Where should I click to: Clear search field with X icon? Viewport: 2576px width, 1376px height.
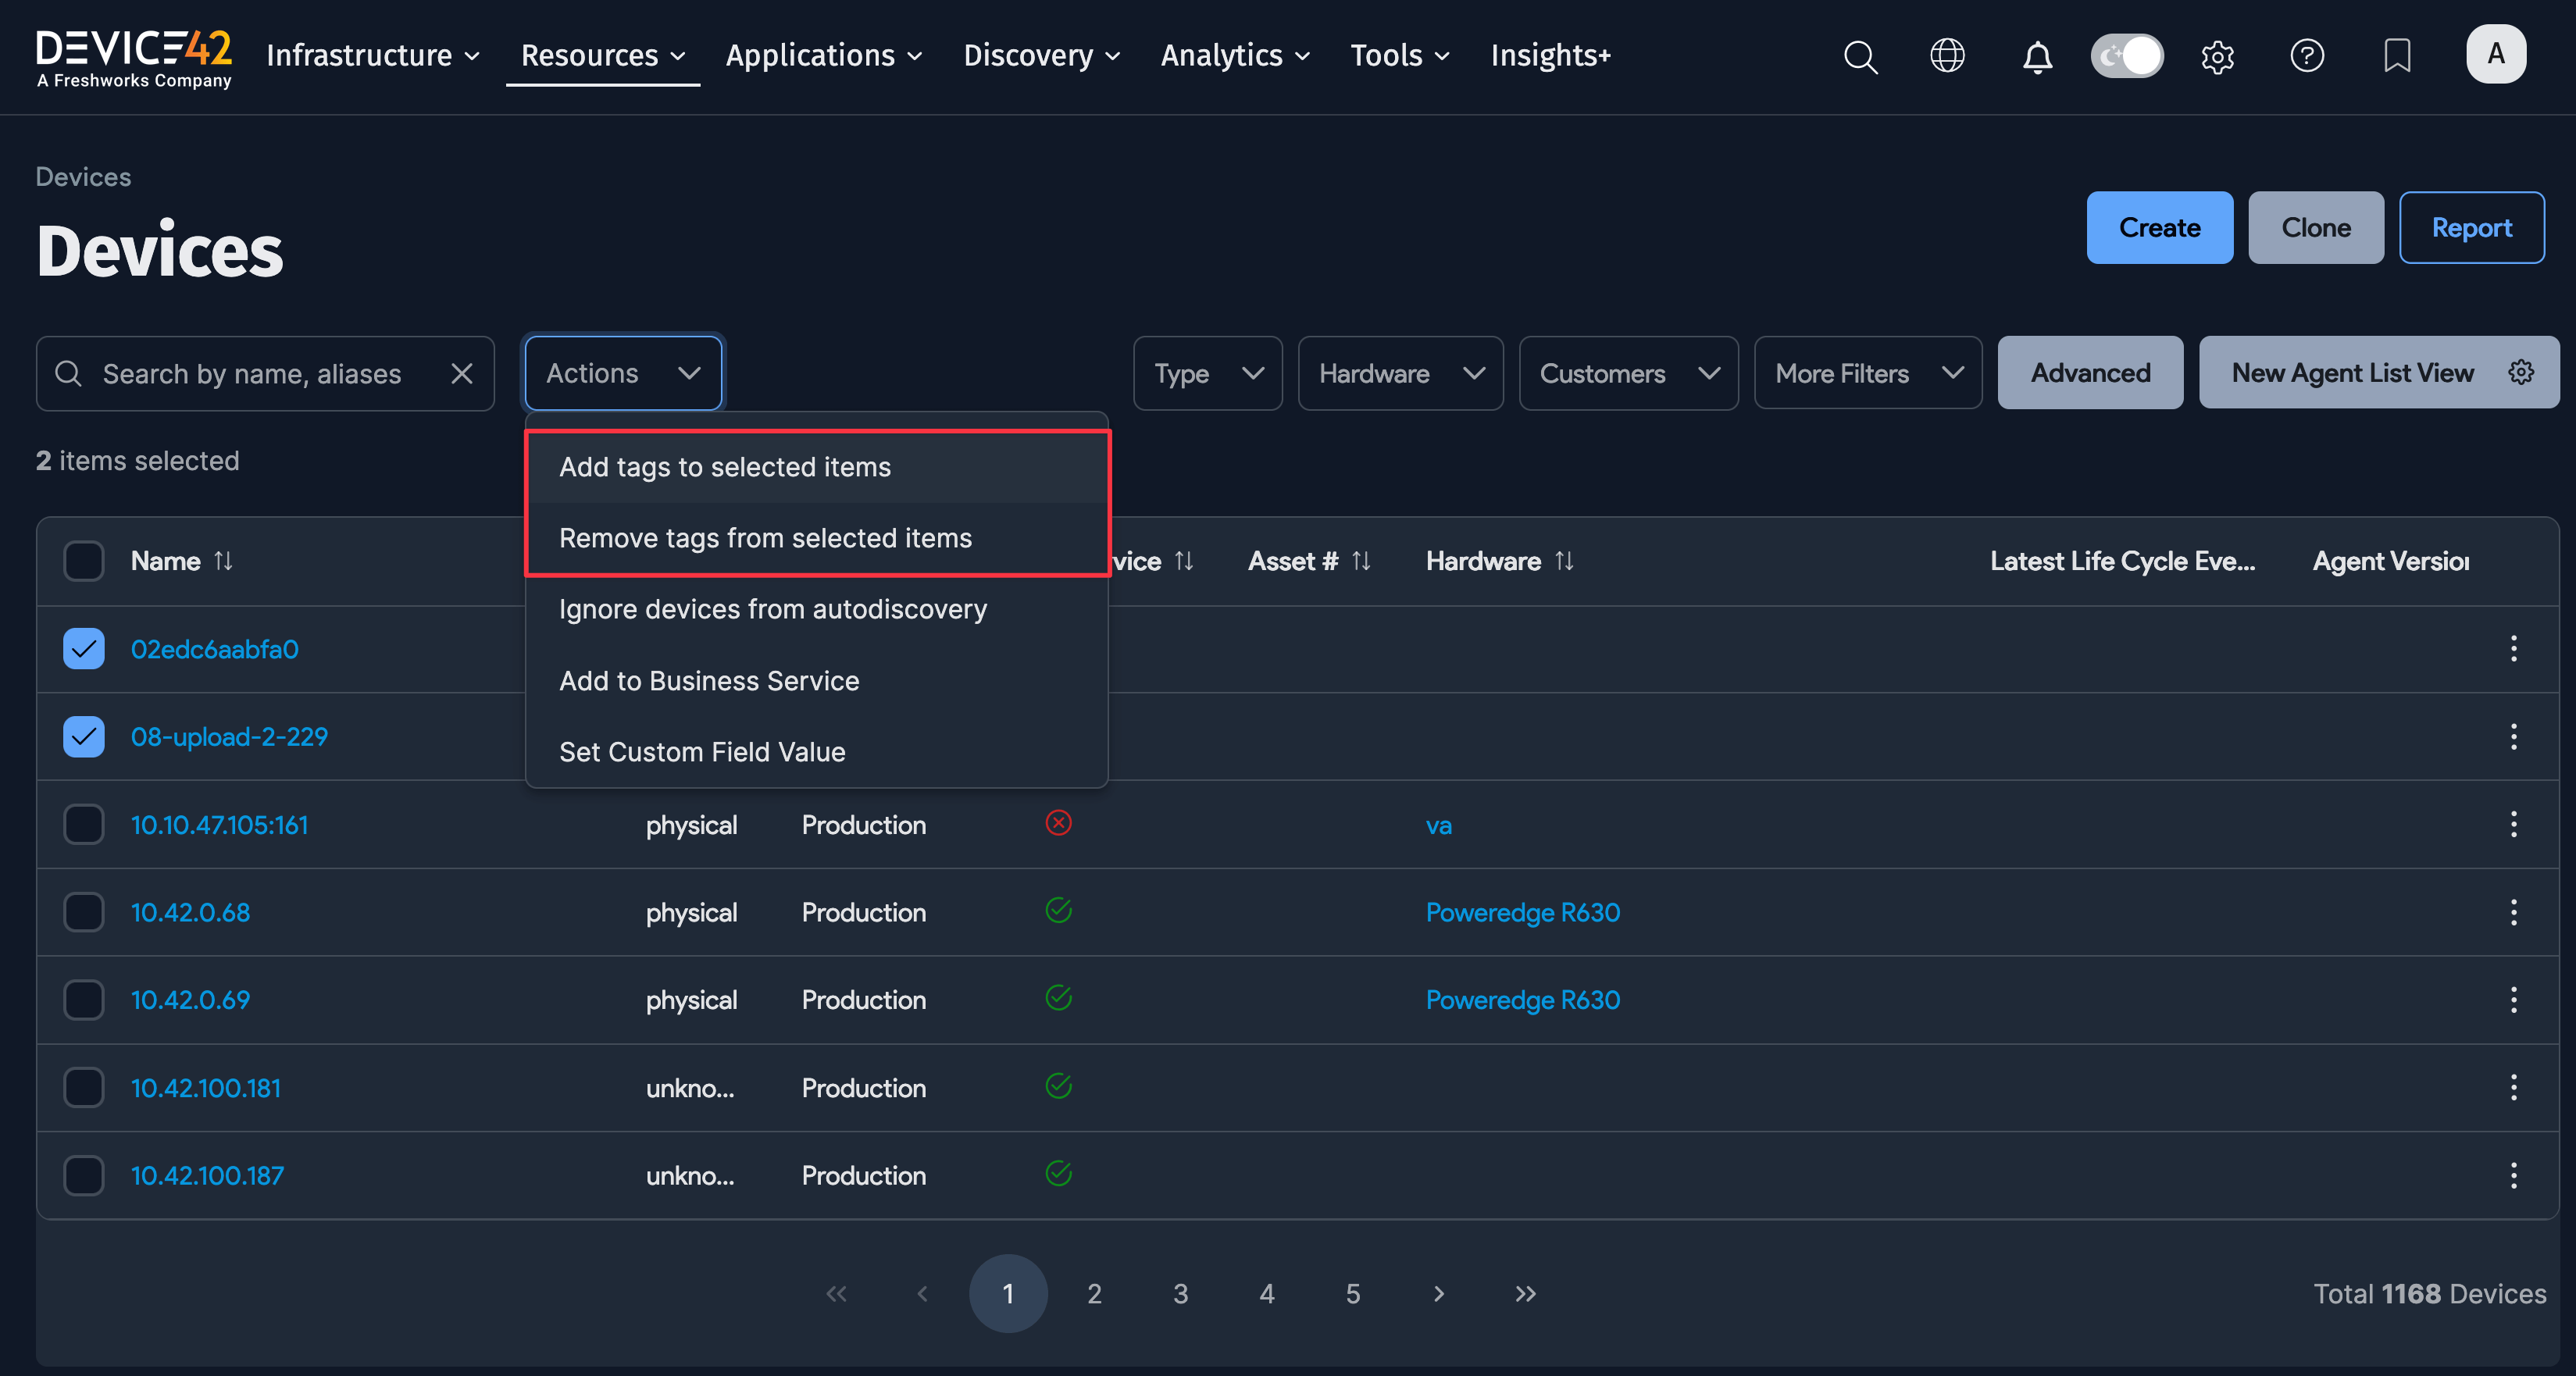[461, 374]
